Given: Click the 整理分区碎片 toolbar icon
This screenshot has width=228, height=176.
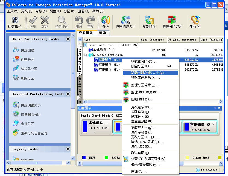Looking at the screenshot, I should point(172,20).
